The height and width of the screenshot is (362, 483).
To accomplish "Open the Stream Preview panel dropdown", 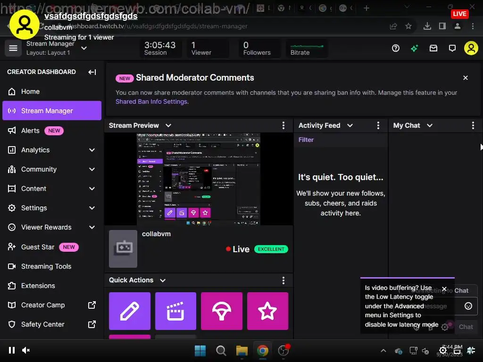I will pyautogui.click(x=168, y=125).
